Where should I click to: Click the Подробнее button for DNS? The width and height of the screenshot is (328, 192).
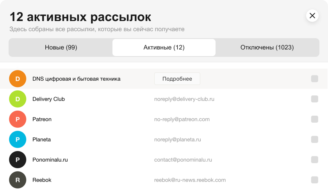(177, 79)
